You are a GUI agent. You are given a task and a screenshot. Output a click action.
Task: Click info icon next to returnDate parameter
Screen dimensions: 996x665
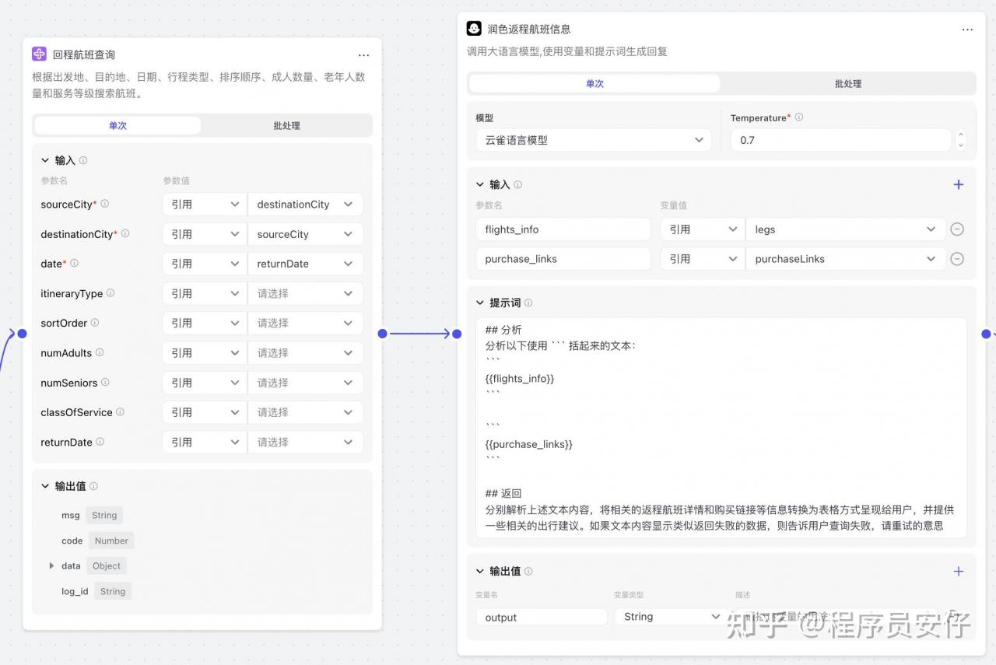(100, 442)
